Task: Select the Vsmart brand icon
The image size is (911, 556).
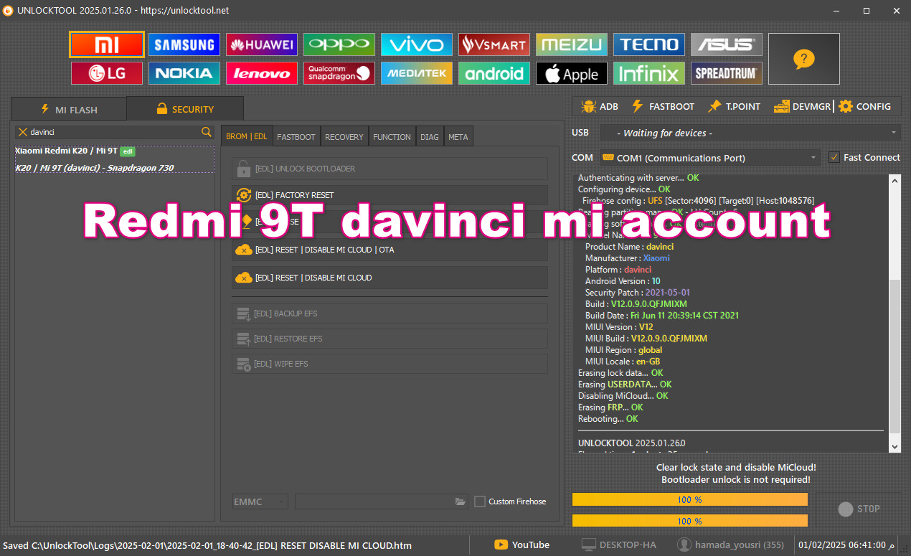Action: (x=494, y=44)
